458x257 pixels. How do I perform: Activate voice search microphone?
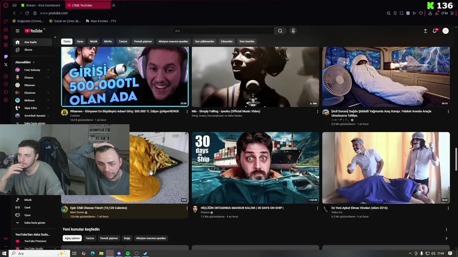tap(293, 31)
